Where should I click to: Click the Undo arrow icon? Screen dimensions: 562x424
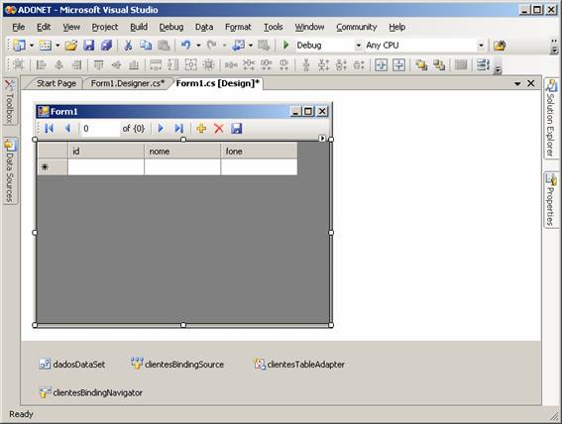pos(185,46)
